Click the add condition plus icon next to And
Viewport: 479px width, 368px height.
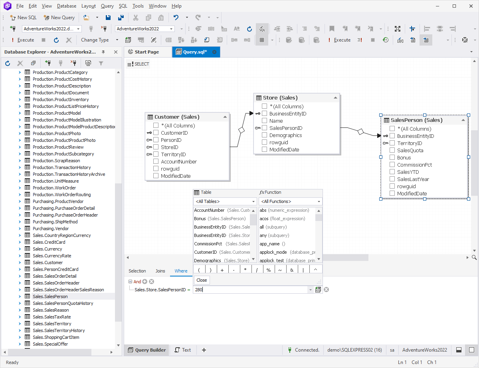145,282
